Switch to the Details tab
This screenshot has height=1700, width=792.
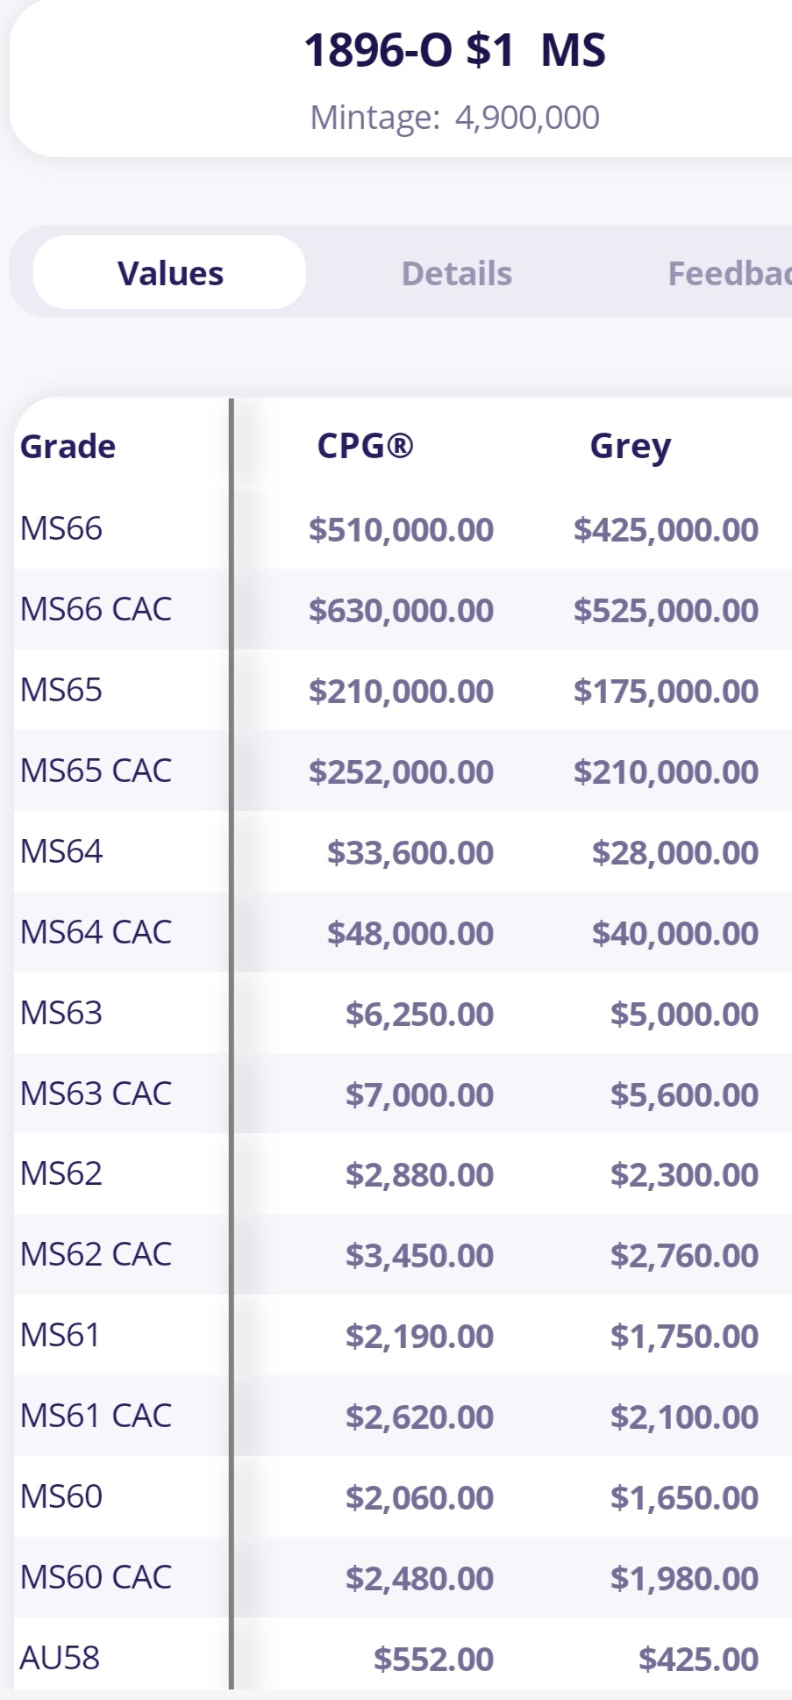pos(456,274)
